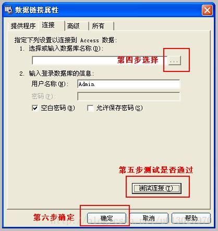The image size is (218, 231).
Task: Click the greyed-out password field
Action: (129, 96)
